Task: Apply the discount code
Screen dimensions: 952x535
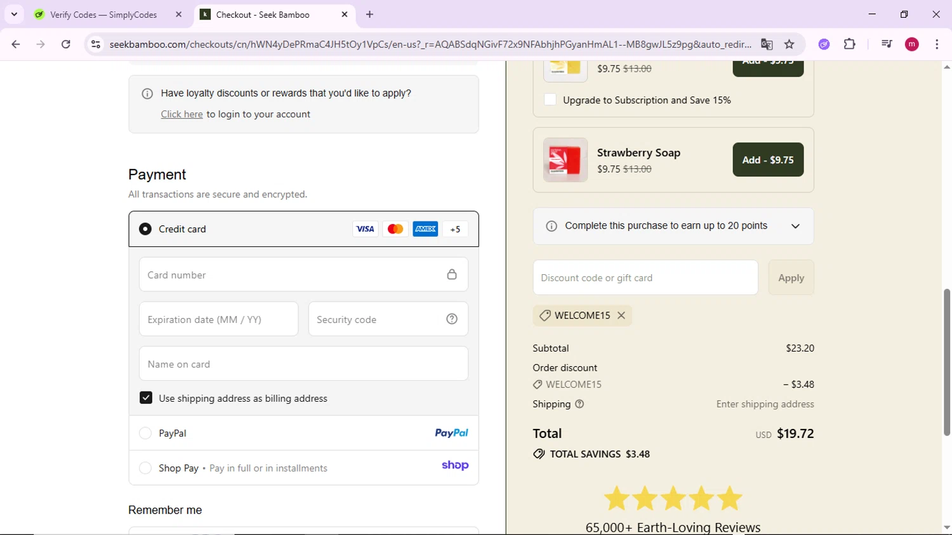Action: click(x=791, y=277)
